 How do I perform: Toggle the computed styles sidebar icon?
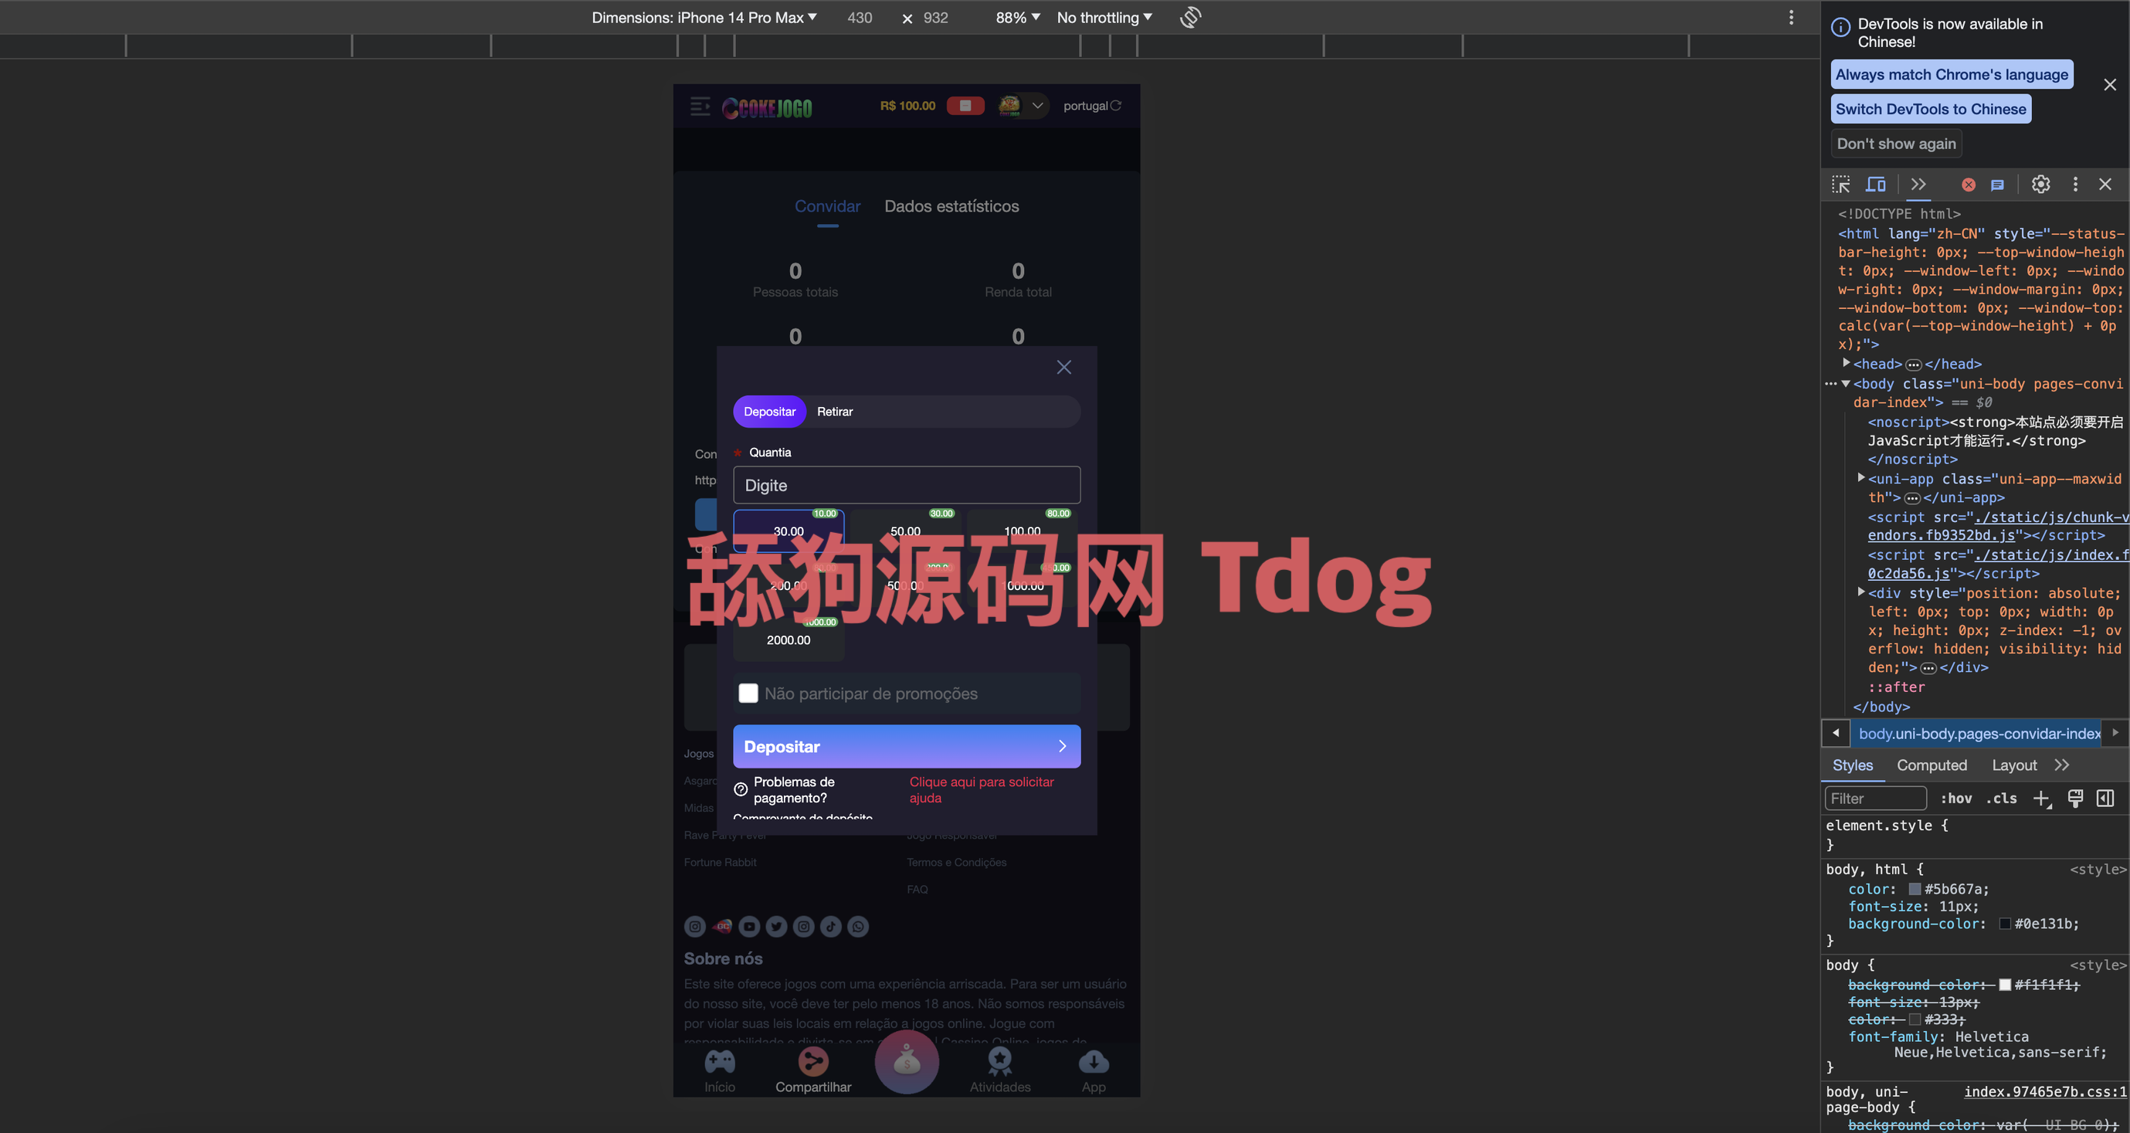click(x=2105, y=798)
